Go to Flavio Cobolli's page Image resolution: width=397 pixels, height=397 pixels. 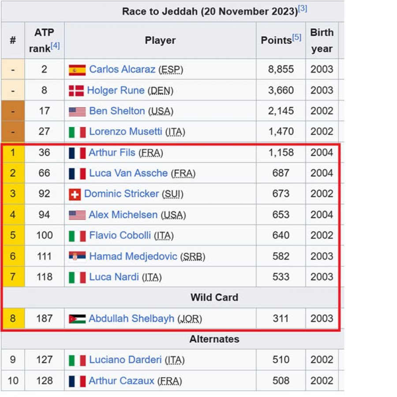[x=120, y=236]
